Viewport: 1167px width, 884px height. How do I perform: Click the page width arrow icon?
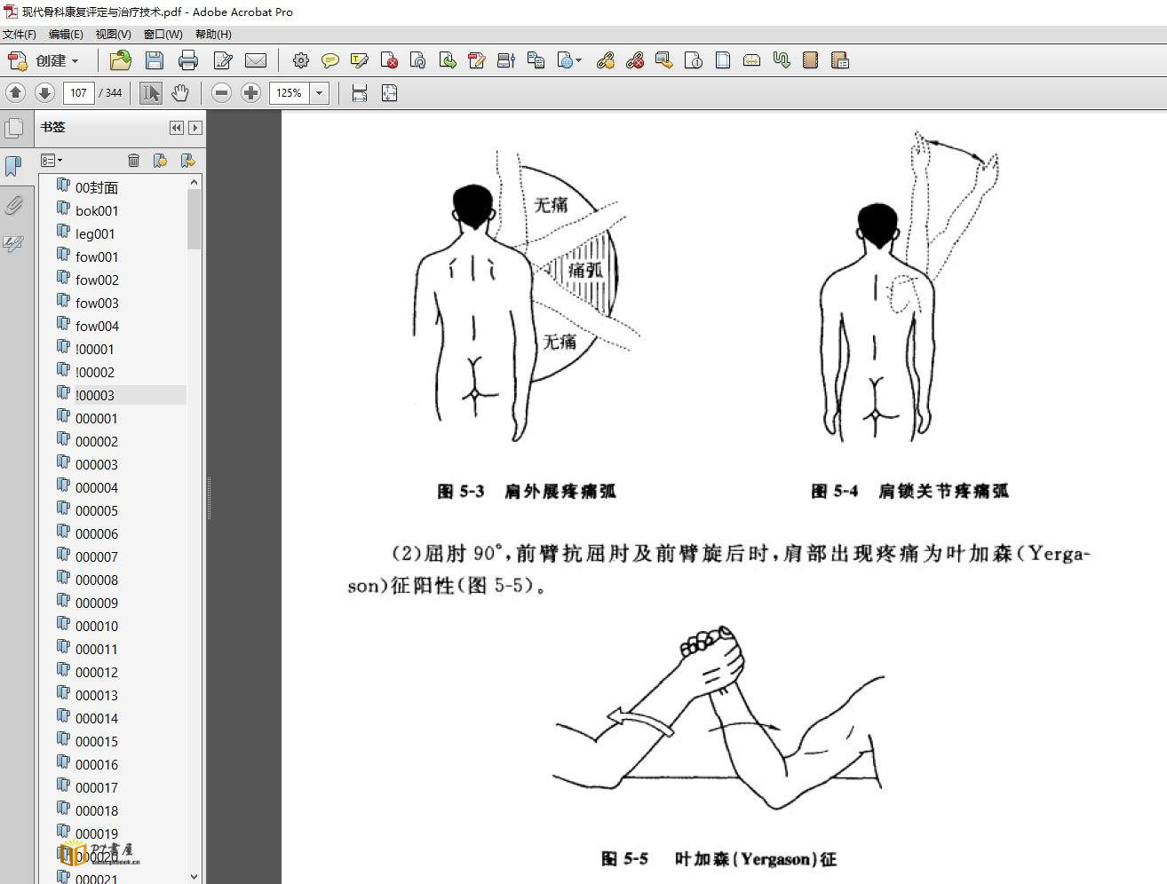[752, 60]
